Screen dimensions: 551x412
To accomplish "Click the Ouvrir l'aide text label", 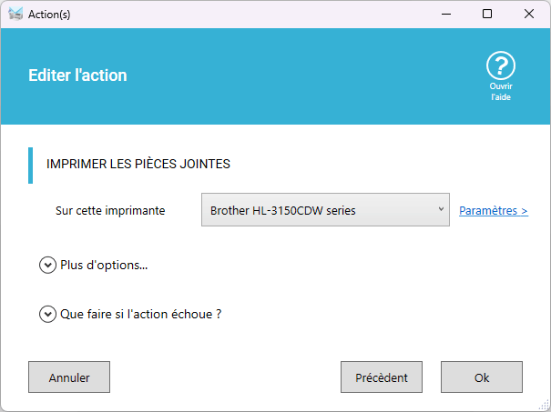I will (501, 92).
